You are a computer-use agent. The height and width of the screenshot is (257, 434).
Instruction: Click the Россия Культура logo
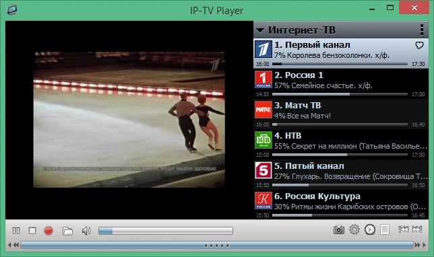(x=263, y=200)
